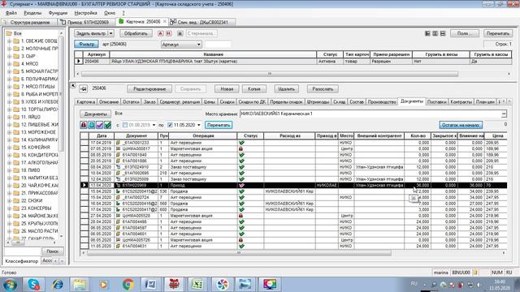The height and width of the screenshot is (292, 520).
Task: Open Windows Start menu
Action: tap(10, 285)
